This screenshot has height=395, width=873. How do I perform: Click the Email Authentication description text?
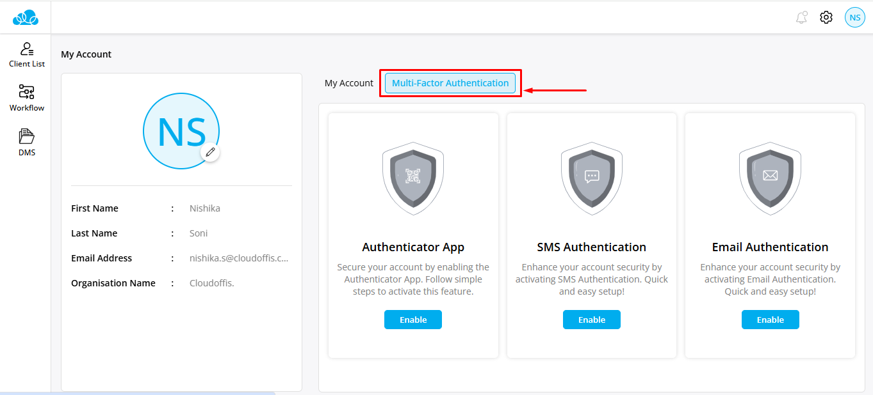(771, 279)
